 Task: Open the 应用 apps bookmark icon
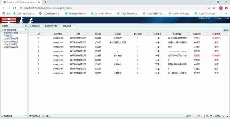(6, 14)
